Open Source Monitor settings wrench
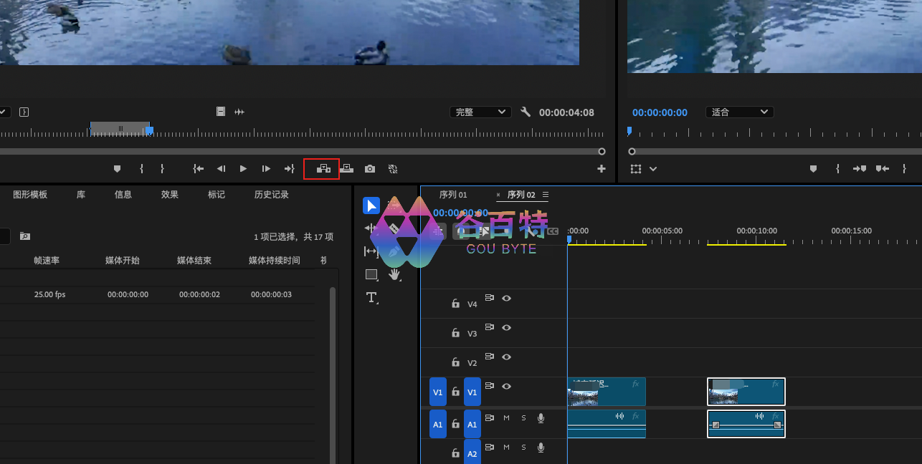The width and height of the screenshot is (922, 464). pyautogui.click(x=526, y=112)
